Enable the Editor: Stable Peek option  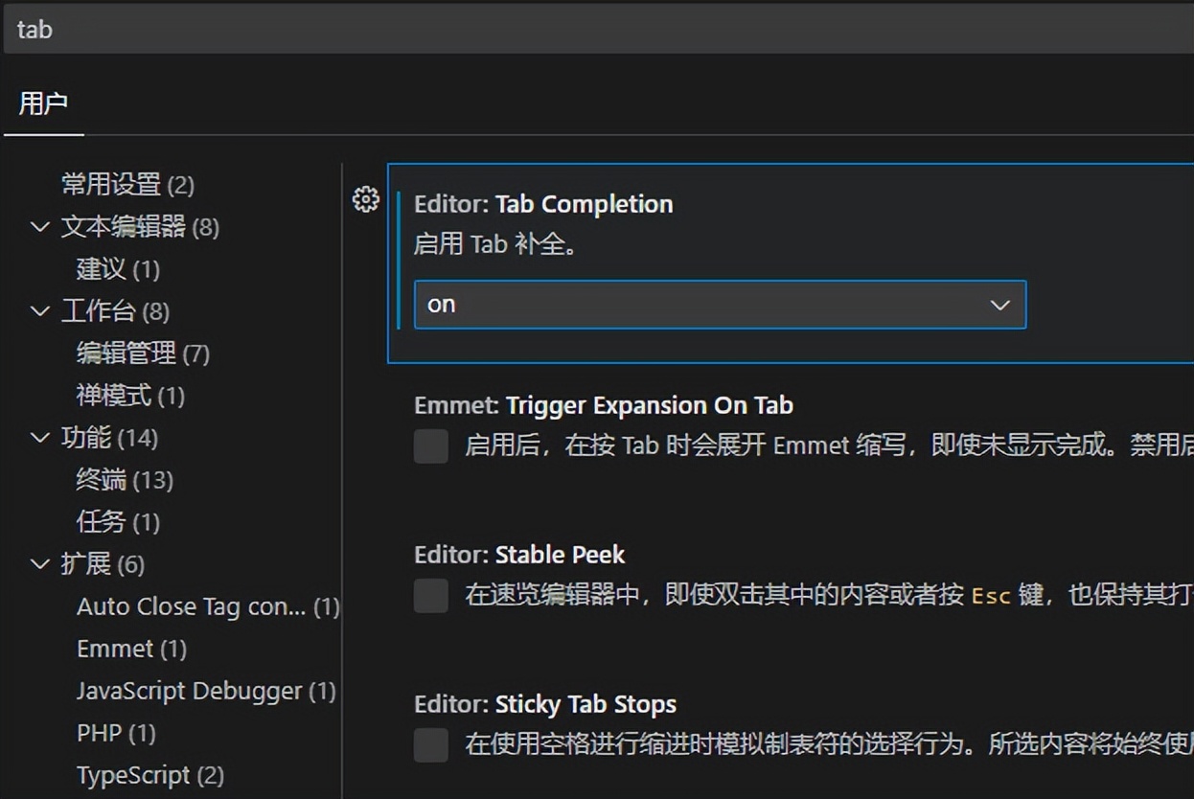pos(430,596)
